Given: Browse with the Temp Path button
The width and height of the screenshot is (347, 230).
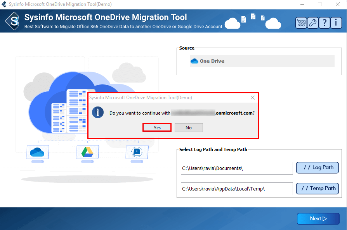Looking at the screenshot, I should pyautogui.click(x=318, y=189).
